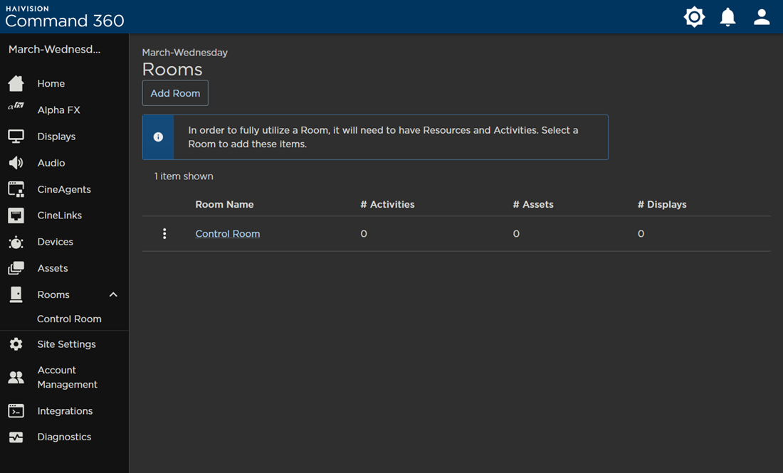Open the CineLinks page
Viewport: 783px width, 473px height.
pos(59,215)
